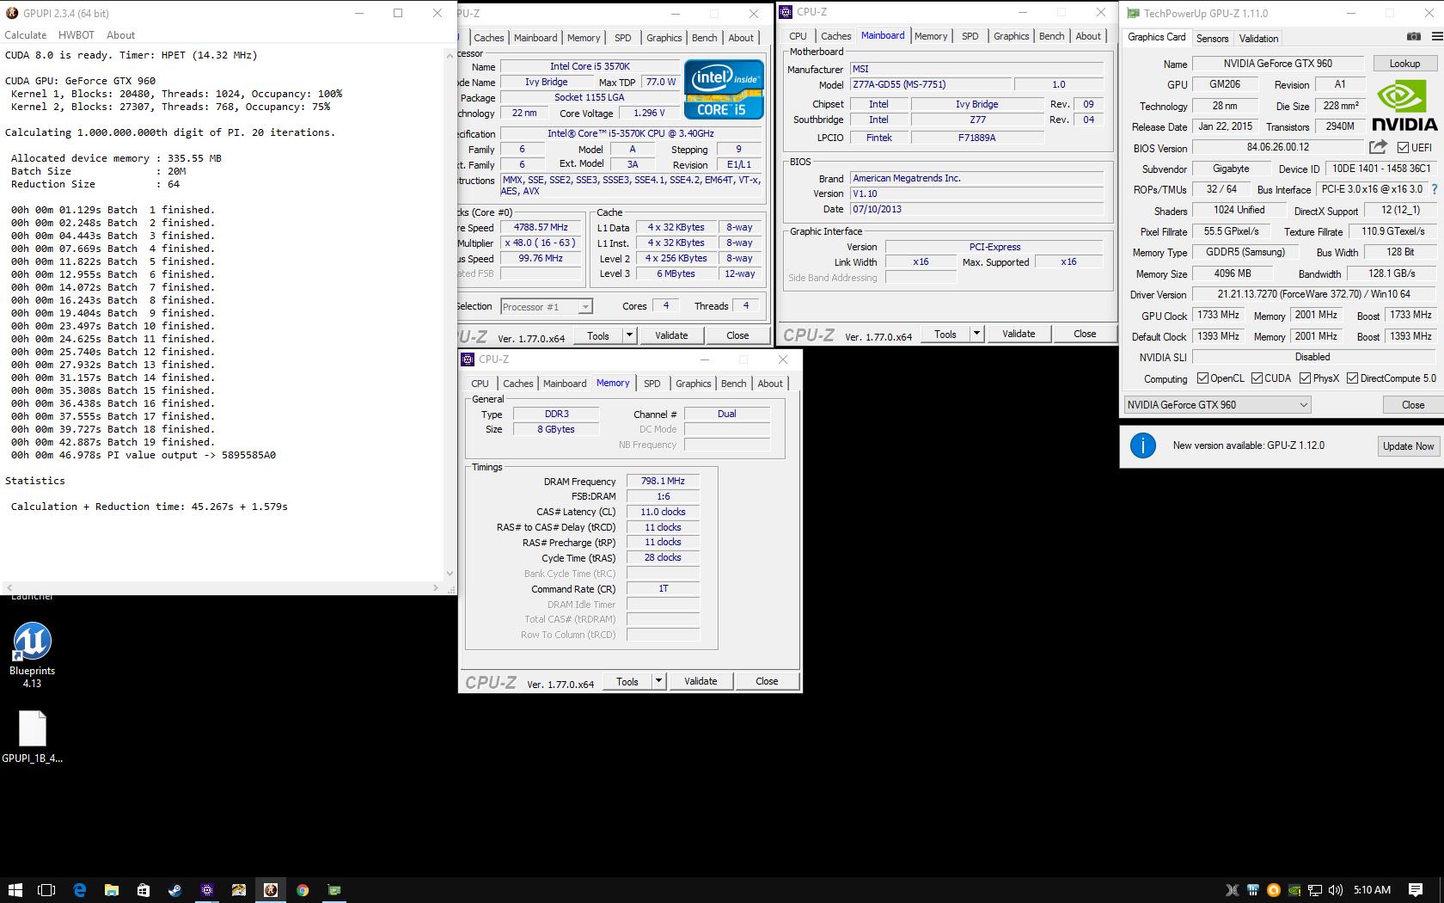Open the Calculate menu in GPUPI

click(x=26, y=35)
